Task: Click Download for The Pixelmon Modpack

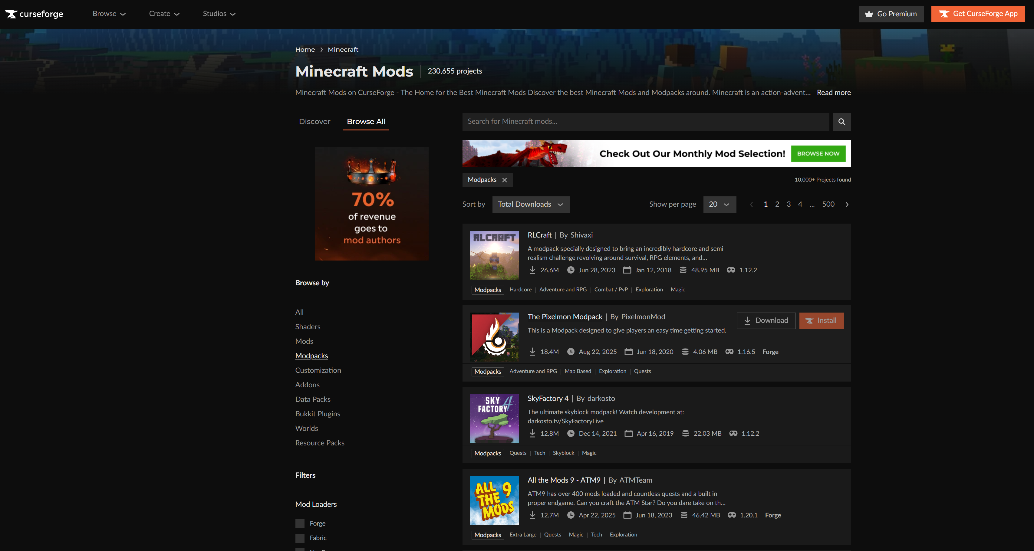Action: point(766,321)
